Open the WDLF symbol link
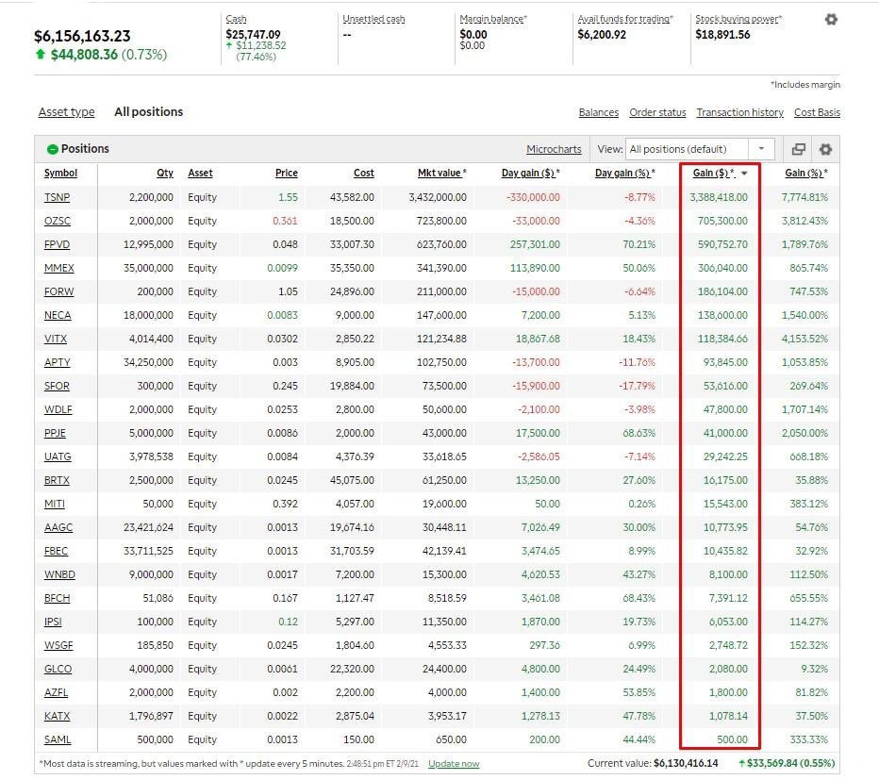This screenshot has width=879, height=780. 58,409
